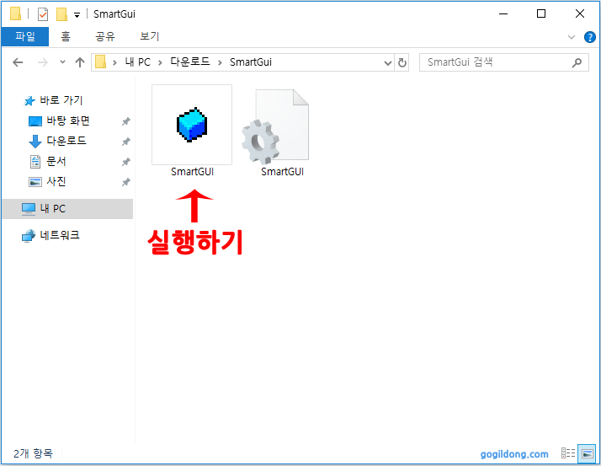The width and height of the screenshot is (601, 466).
Task: Go up one folder level
Action: tap(80, 62)
